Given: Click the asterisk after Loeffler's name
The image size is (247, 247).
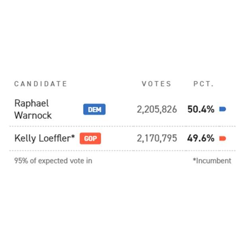Looking at the screenshot, I should [x=73, y=136].
